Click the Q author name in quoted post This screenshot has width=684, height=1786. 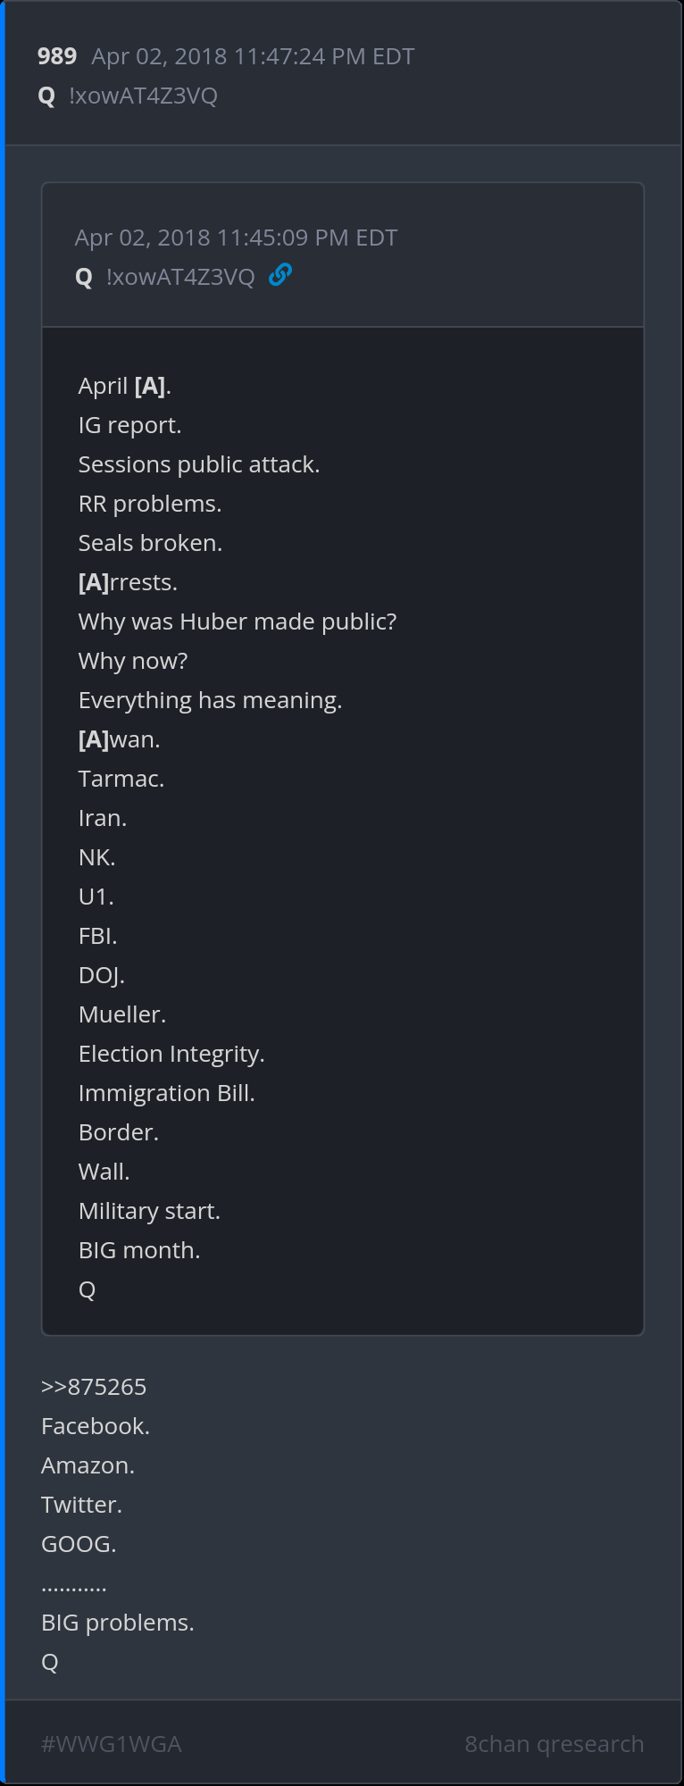click(84, 278)
